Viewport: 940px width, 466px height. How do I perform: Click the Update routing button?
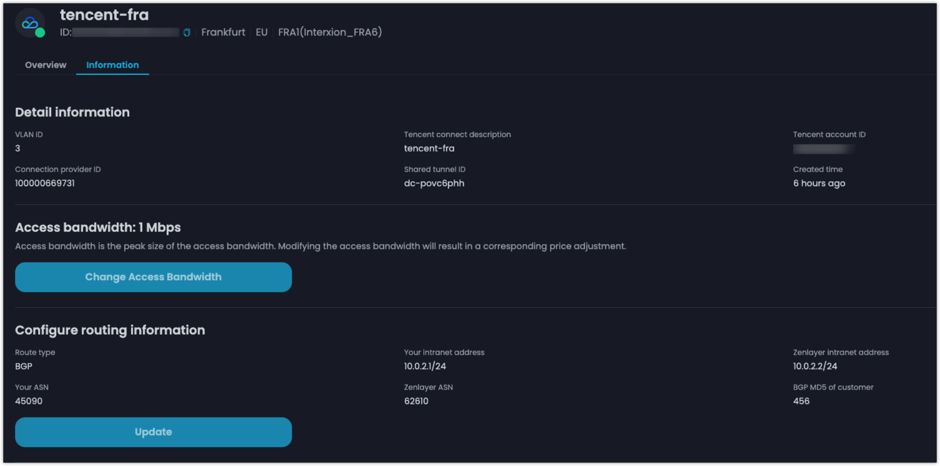[153, 432]
